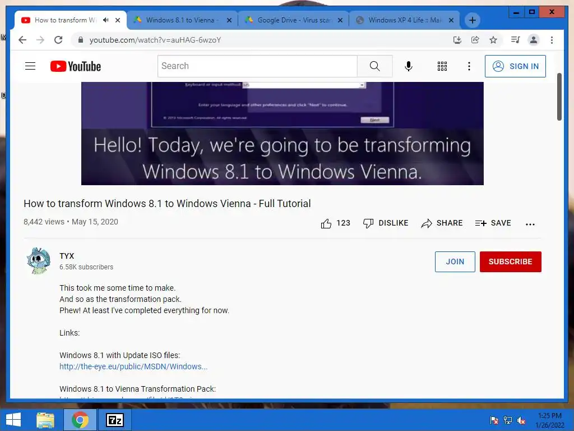Open Chrome three-dot menu
Screen dimensions: 574x431
[x=552, y=40]
